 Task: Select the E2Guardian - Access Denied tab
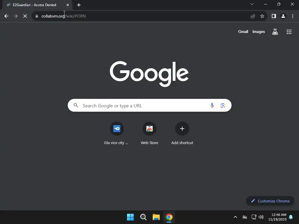pyautogui.click(x=37, y=5)
